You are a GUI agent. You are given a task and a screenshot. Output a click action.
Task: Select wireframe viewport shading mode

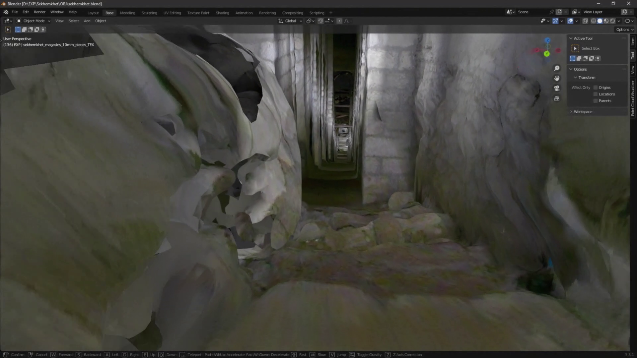[x=594, y=21]
